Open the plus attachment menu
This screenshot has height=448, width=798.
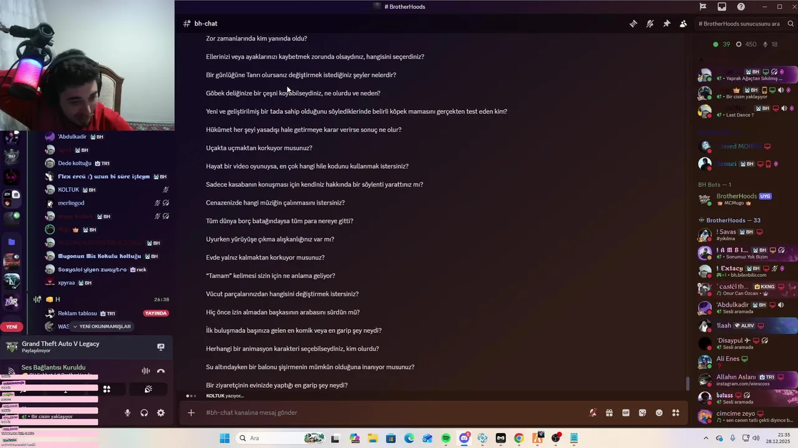click(191, 413)
